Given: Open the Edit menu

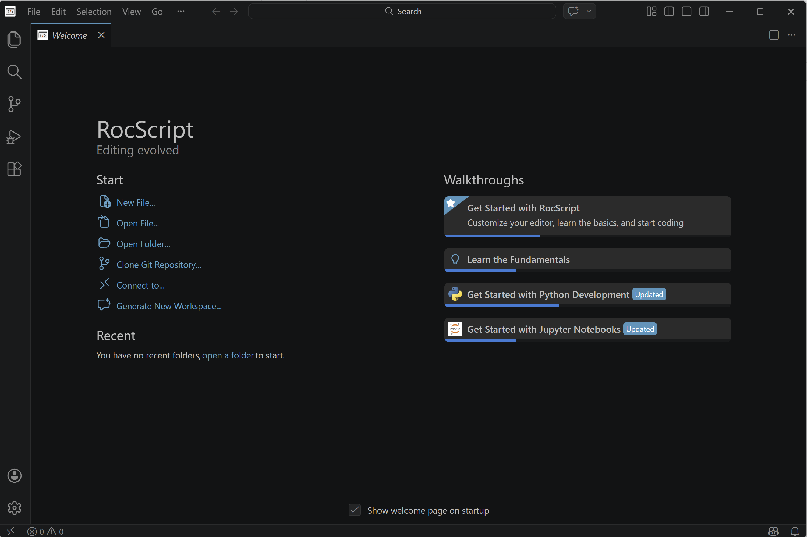Looking at the screenshot, I should point(58,12).
